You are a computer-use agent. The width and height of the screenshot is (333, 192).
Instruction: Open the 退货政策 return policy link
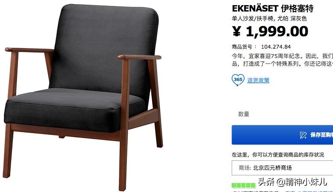(x=258, y=80)
